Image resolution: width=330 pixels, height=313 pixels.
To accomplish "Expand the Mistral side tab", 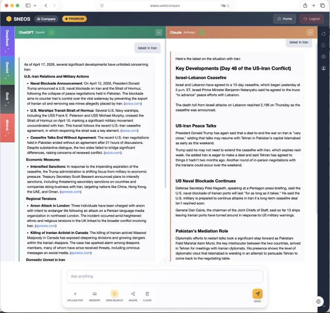I will pyautogui.click(x=7, y=128).
